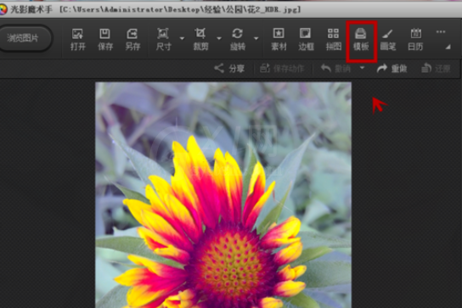Expand the 旋转 rotate dropdown arrow
Viewport: 462px width, 308px height.
(x=256, y=38)
